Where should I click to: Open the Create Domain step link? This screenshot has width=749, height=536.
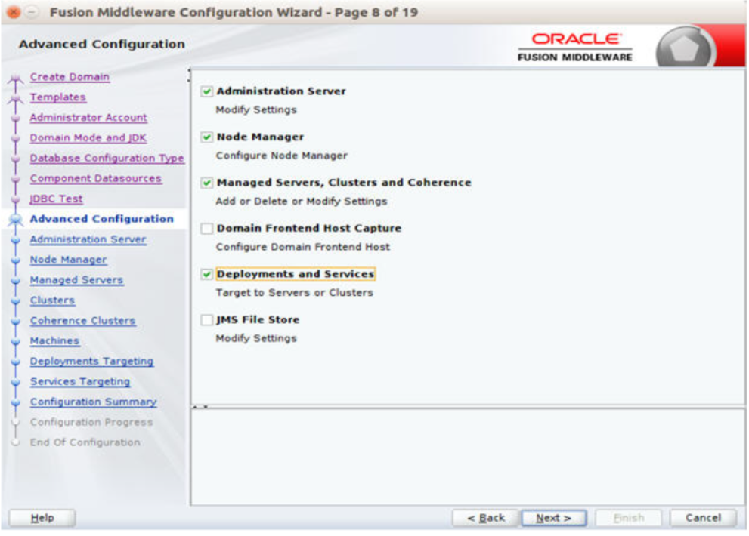69,77
